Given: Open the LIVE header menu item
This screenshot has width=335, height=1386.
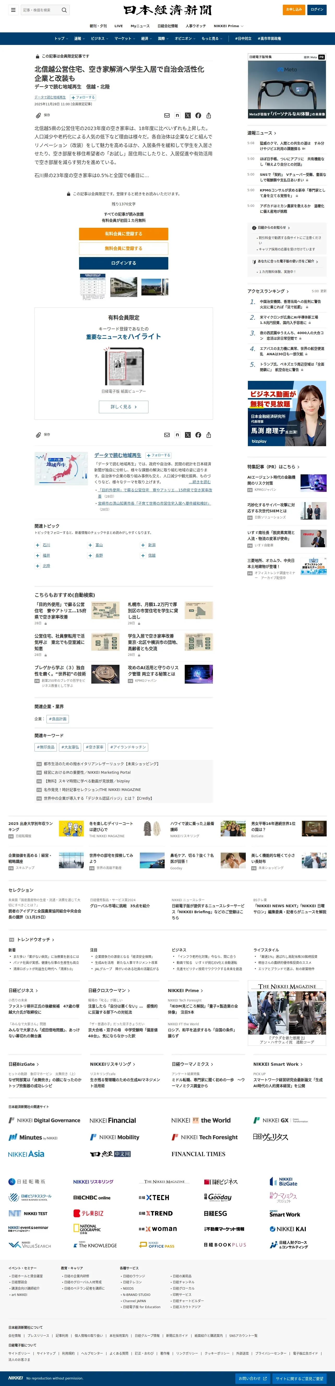Looking at the screenshot, I should [118, 26].
